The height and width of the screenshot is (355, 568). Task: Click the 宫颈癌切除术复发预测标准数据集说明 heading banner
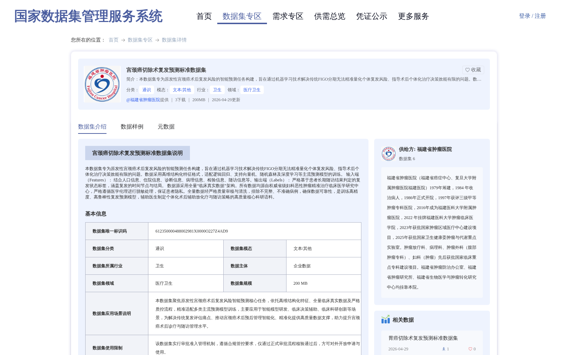point(137,153)
